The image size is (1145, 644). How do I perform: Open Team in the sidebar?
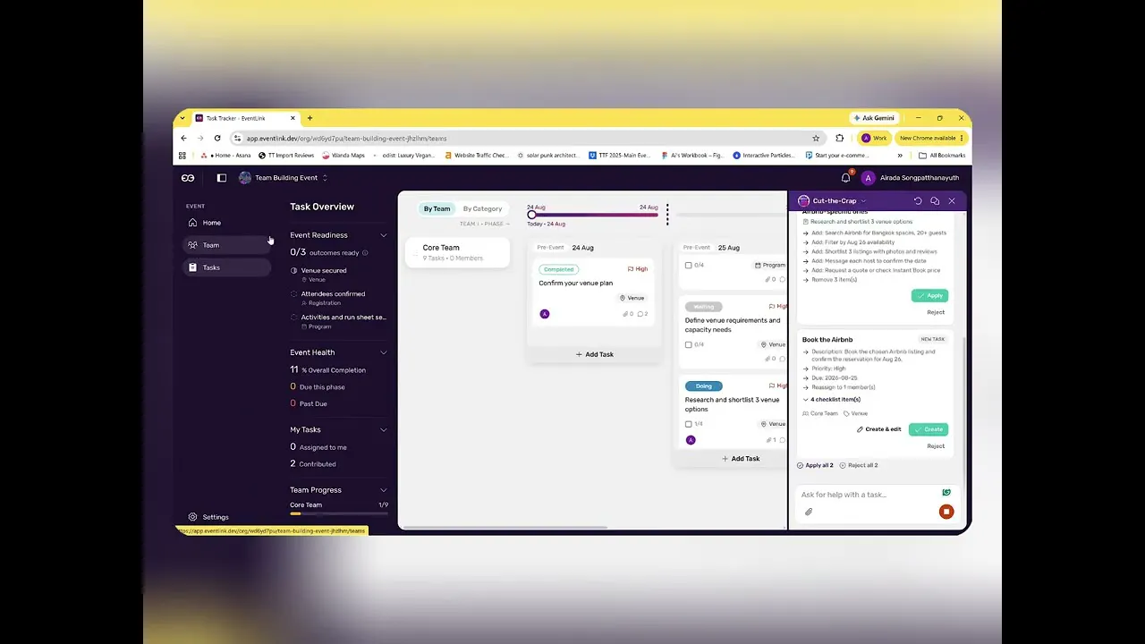point(226,245)
